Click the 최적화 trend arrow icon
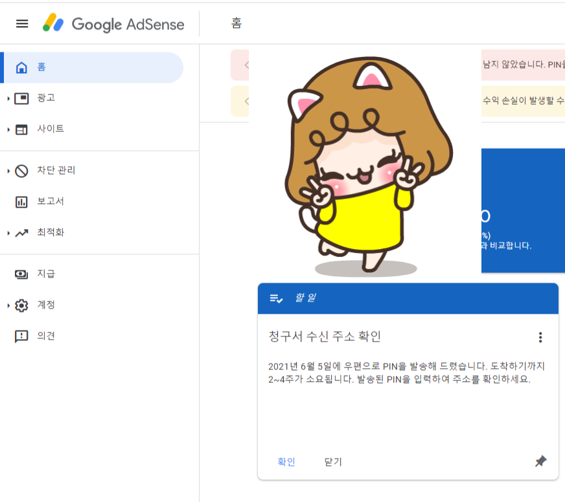This screenshot has height=502, width=565. (21, 233)
